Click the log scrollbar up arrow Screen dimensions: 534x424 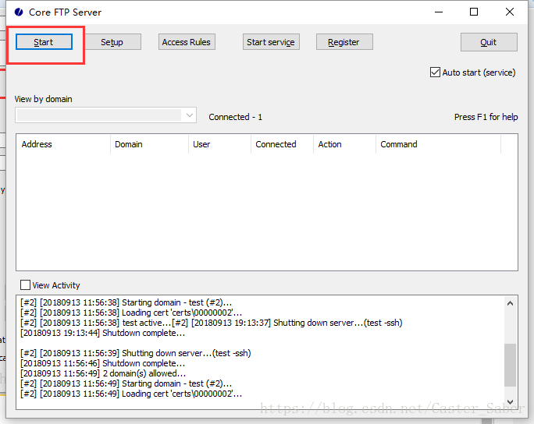click(510, 303)
